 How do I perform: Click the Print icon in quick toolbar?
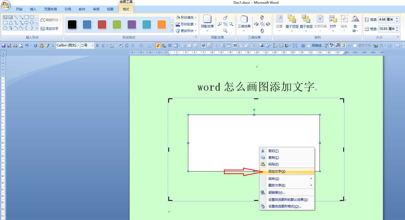[15, 46]
